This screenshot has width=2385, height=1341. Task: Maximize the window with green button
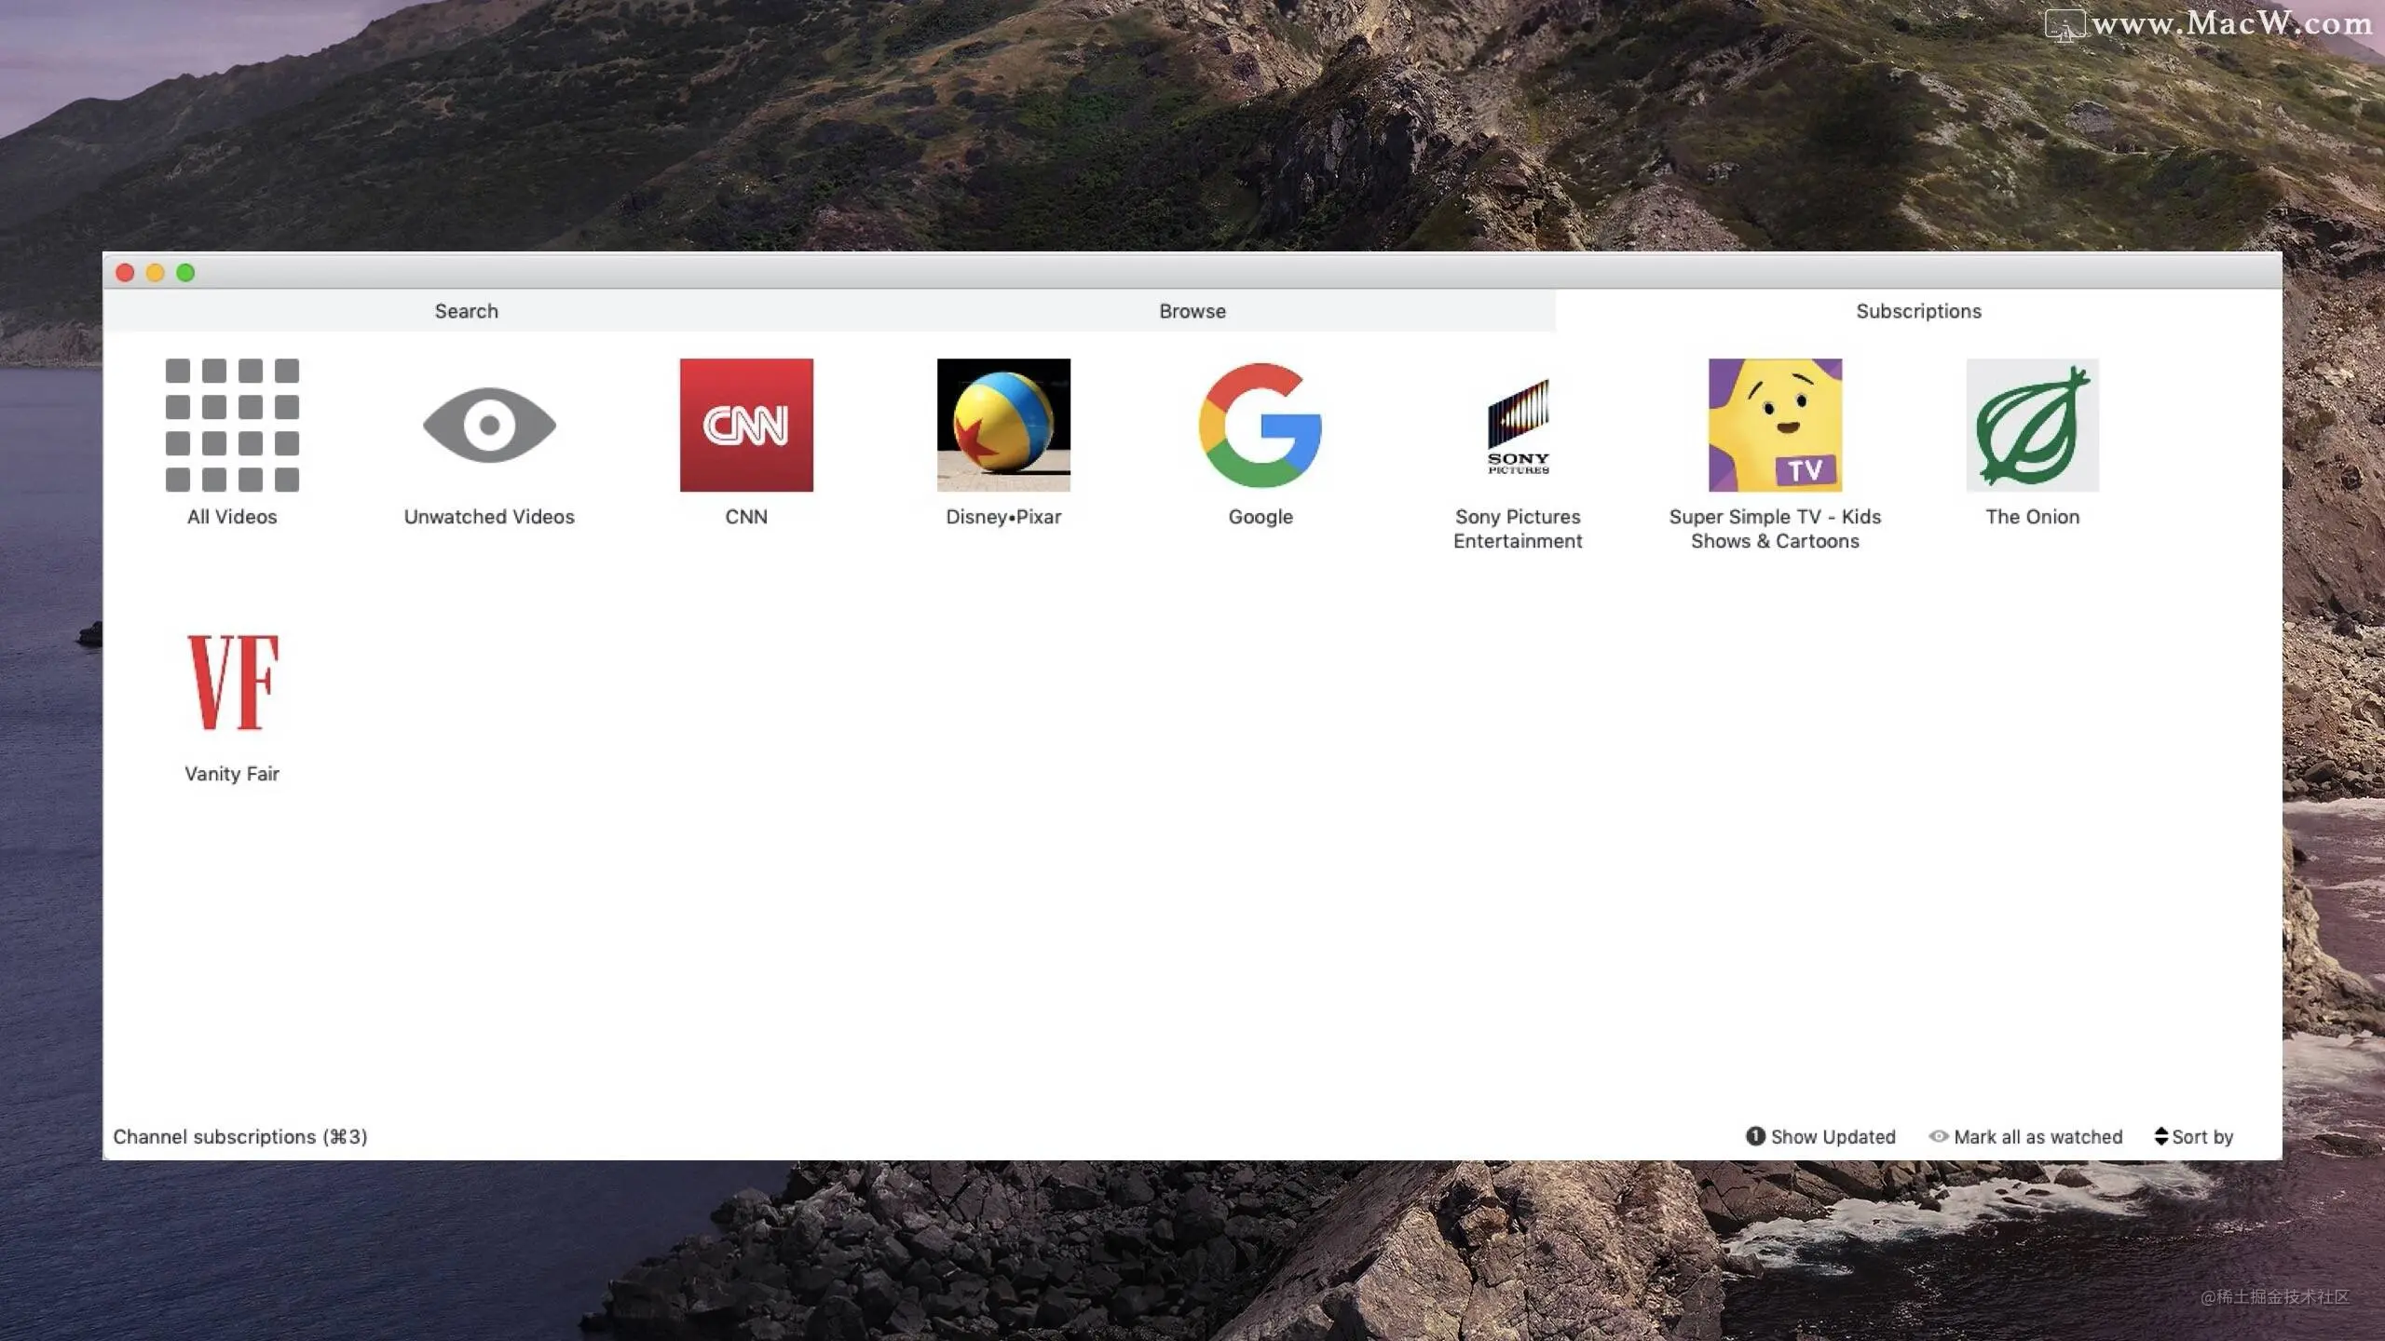[185, 272]
